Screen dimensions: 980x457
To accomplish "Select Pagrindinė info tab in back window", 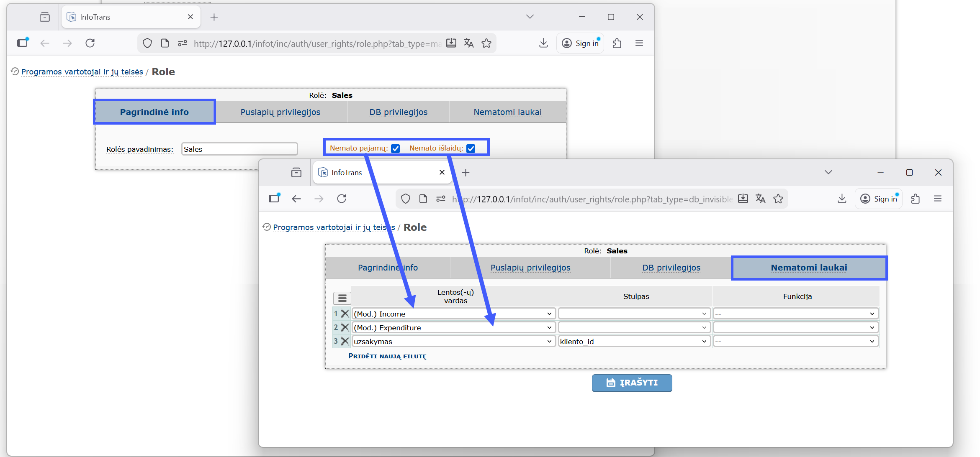I will 154,112.
